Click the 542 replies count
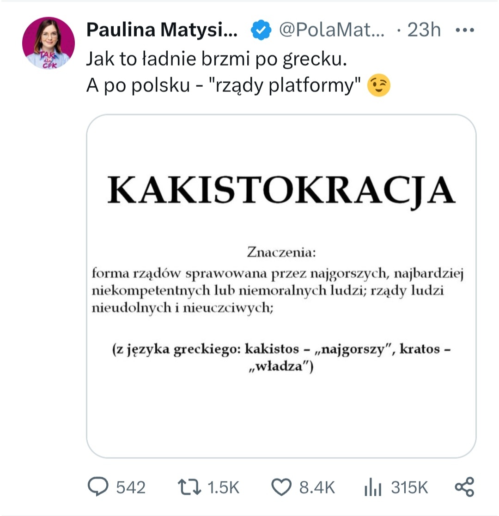This screenshot has width=499, height=516. click(130, 487)
